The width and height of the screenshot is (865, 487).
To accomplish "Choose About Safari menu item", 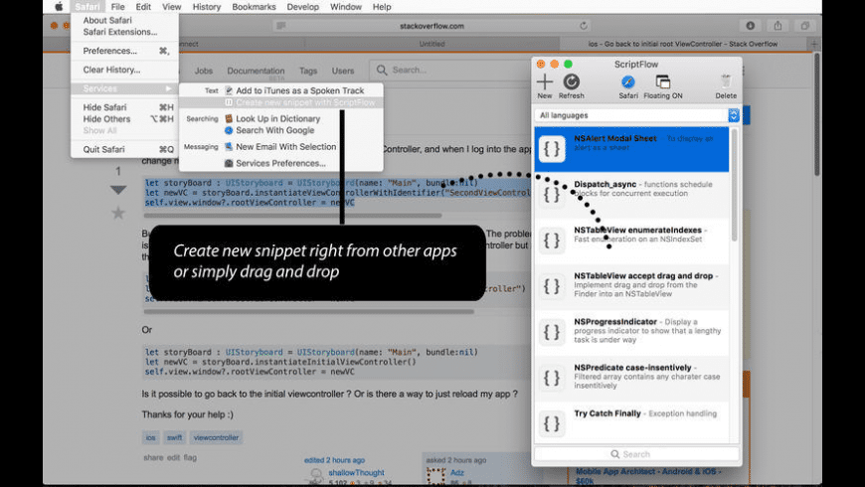I will (x=124, y=20).
